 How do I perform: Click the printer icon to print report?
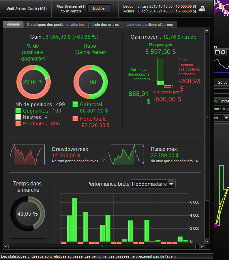pyautogui.click(x=202, y=9)
